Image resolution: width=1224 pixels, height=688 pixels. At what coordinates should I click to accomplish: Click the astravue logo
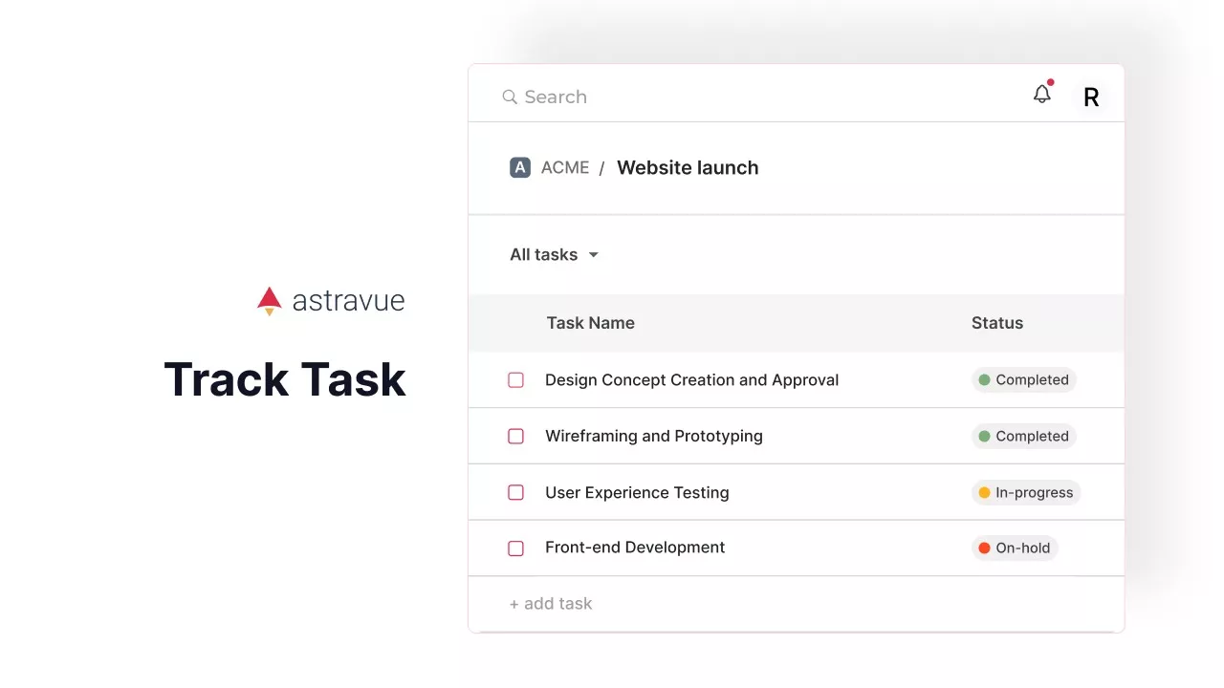point(331,301)
